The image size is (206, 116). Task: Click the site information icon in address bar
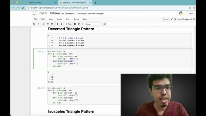(x=28, y=8)
